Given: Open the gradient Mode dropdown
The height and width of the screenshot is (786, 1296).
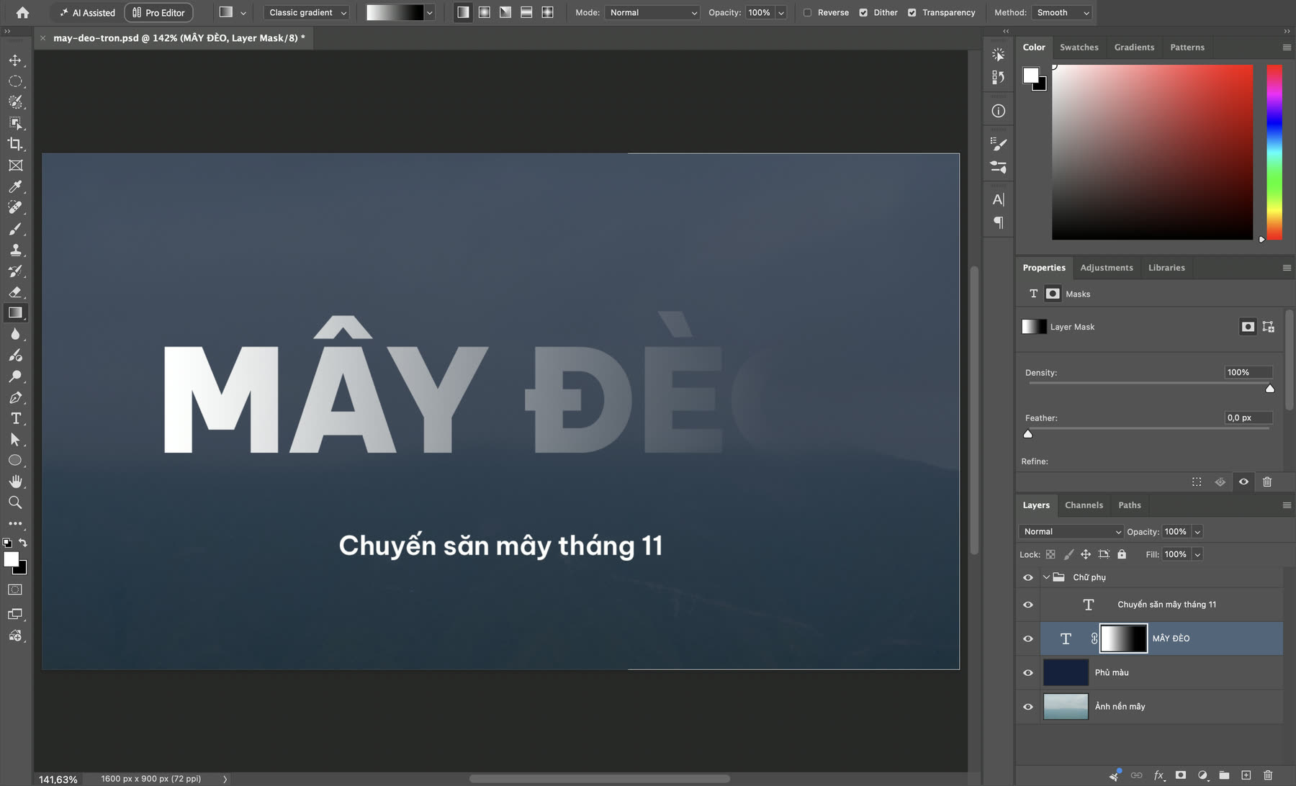Looking at the screenshot, I should point(652,12).
